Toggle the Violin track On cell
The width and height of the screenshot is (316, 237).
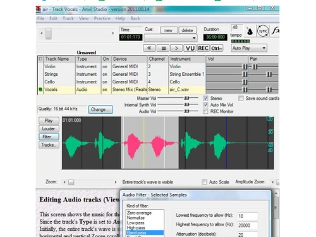point(106,66)
